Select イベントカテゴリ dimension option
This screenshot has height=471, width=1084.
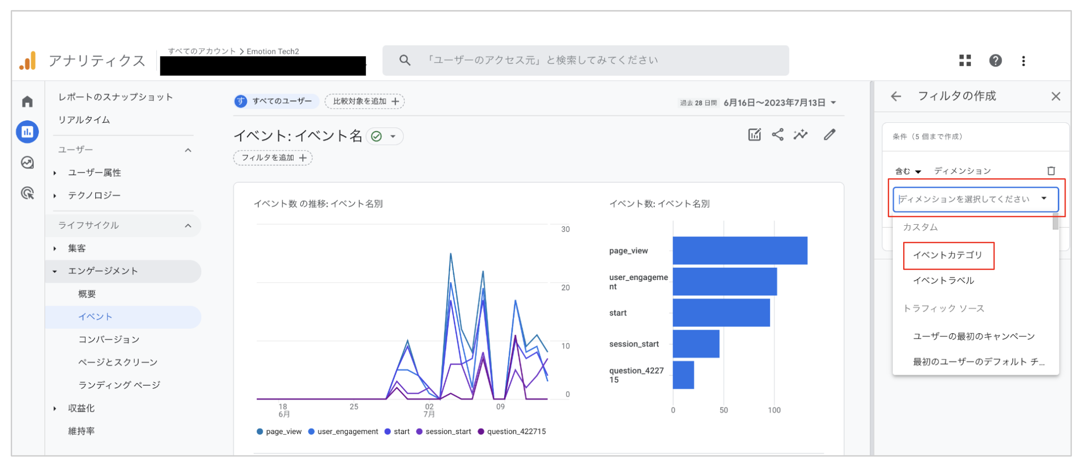coord(948,255)
